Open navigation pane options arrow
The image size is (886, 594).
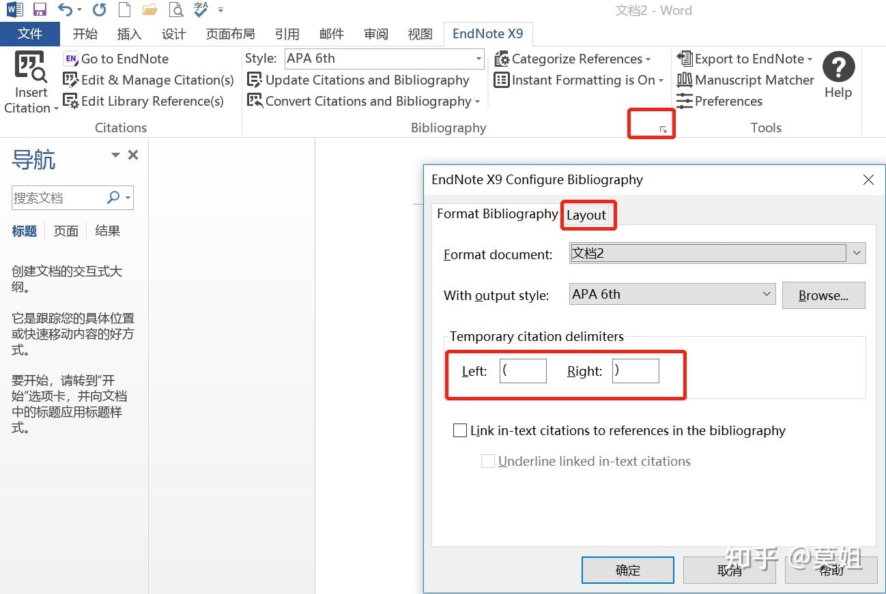click(115, 155)
